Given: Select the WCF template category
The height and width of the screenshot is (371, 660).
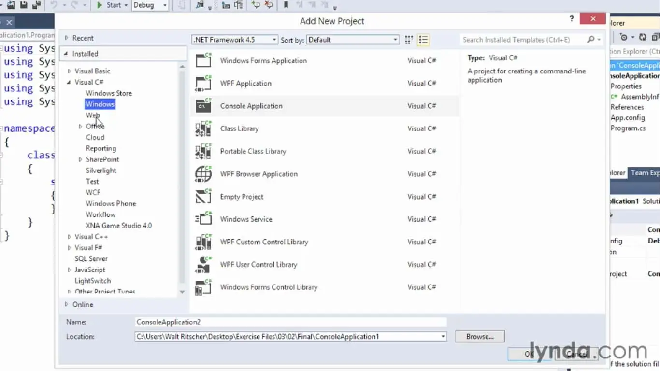Looking at the screenshot, I should point(93,192).
